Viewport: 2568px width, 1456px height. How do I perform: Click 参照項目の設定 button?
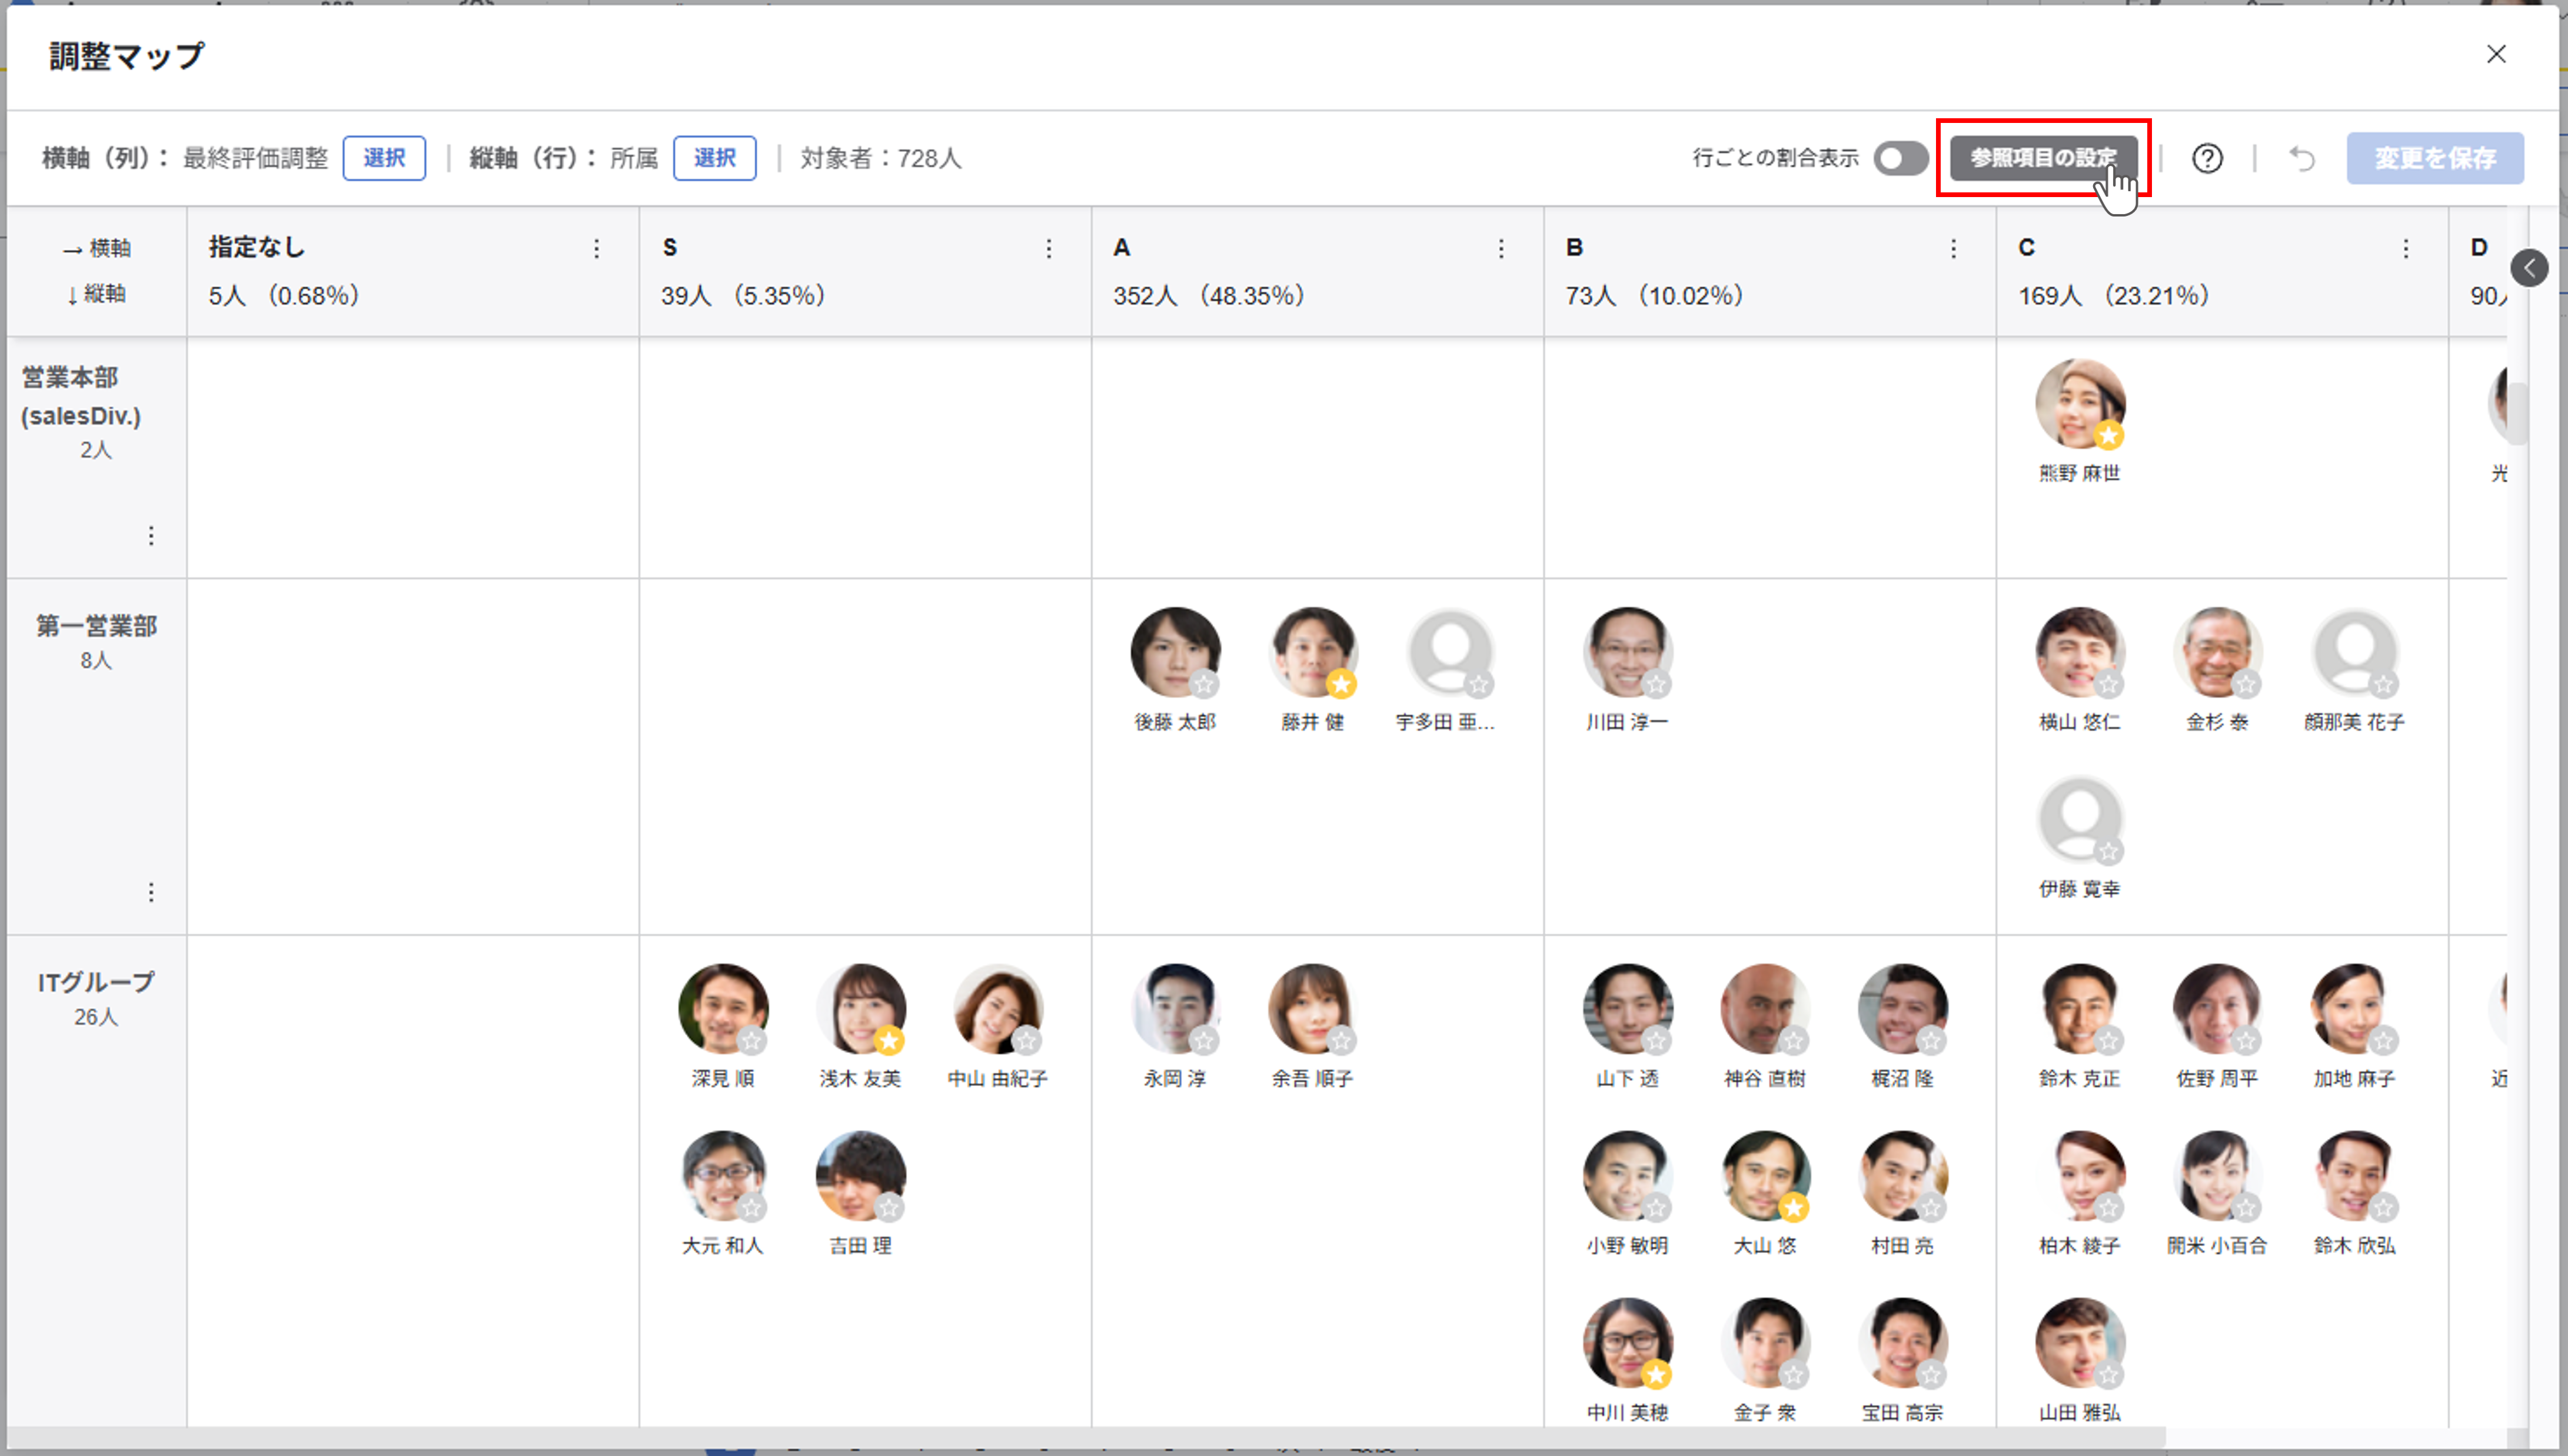(2043, 158)
